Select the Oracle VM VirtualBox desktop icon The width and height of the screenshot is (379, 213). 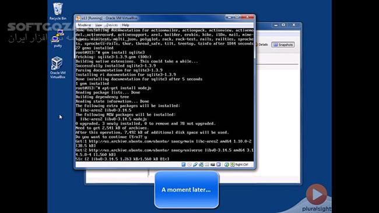tap(58, 68)
